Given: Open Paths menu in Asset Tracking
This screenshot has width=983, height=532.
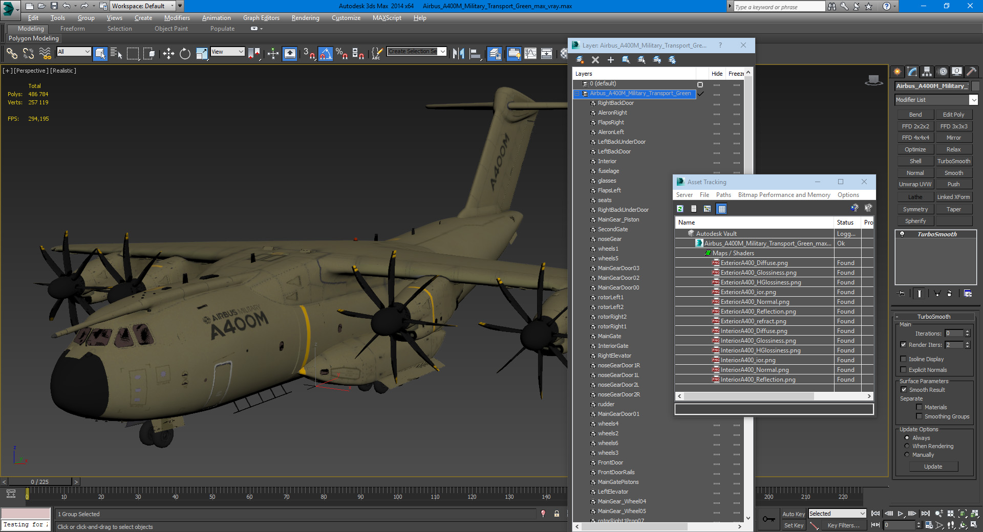Looking at the screenshot, I should [723, 195].
